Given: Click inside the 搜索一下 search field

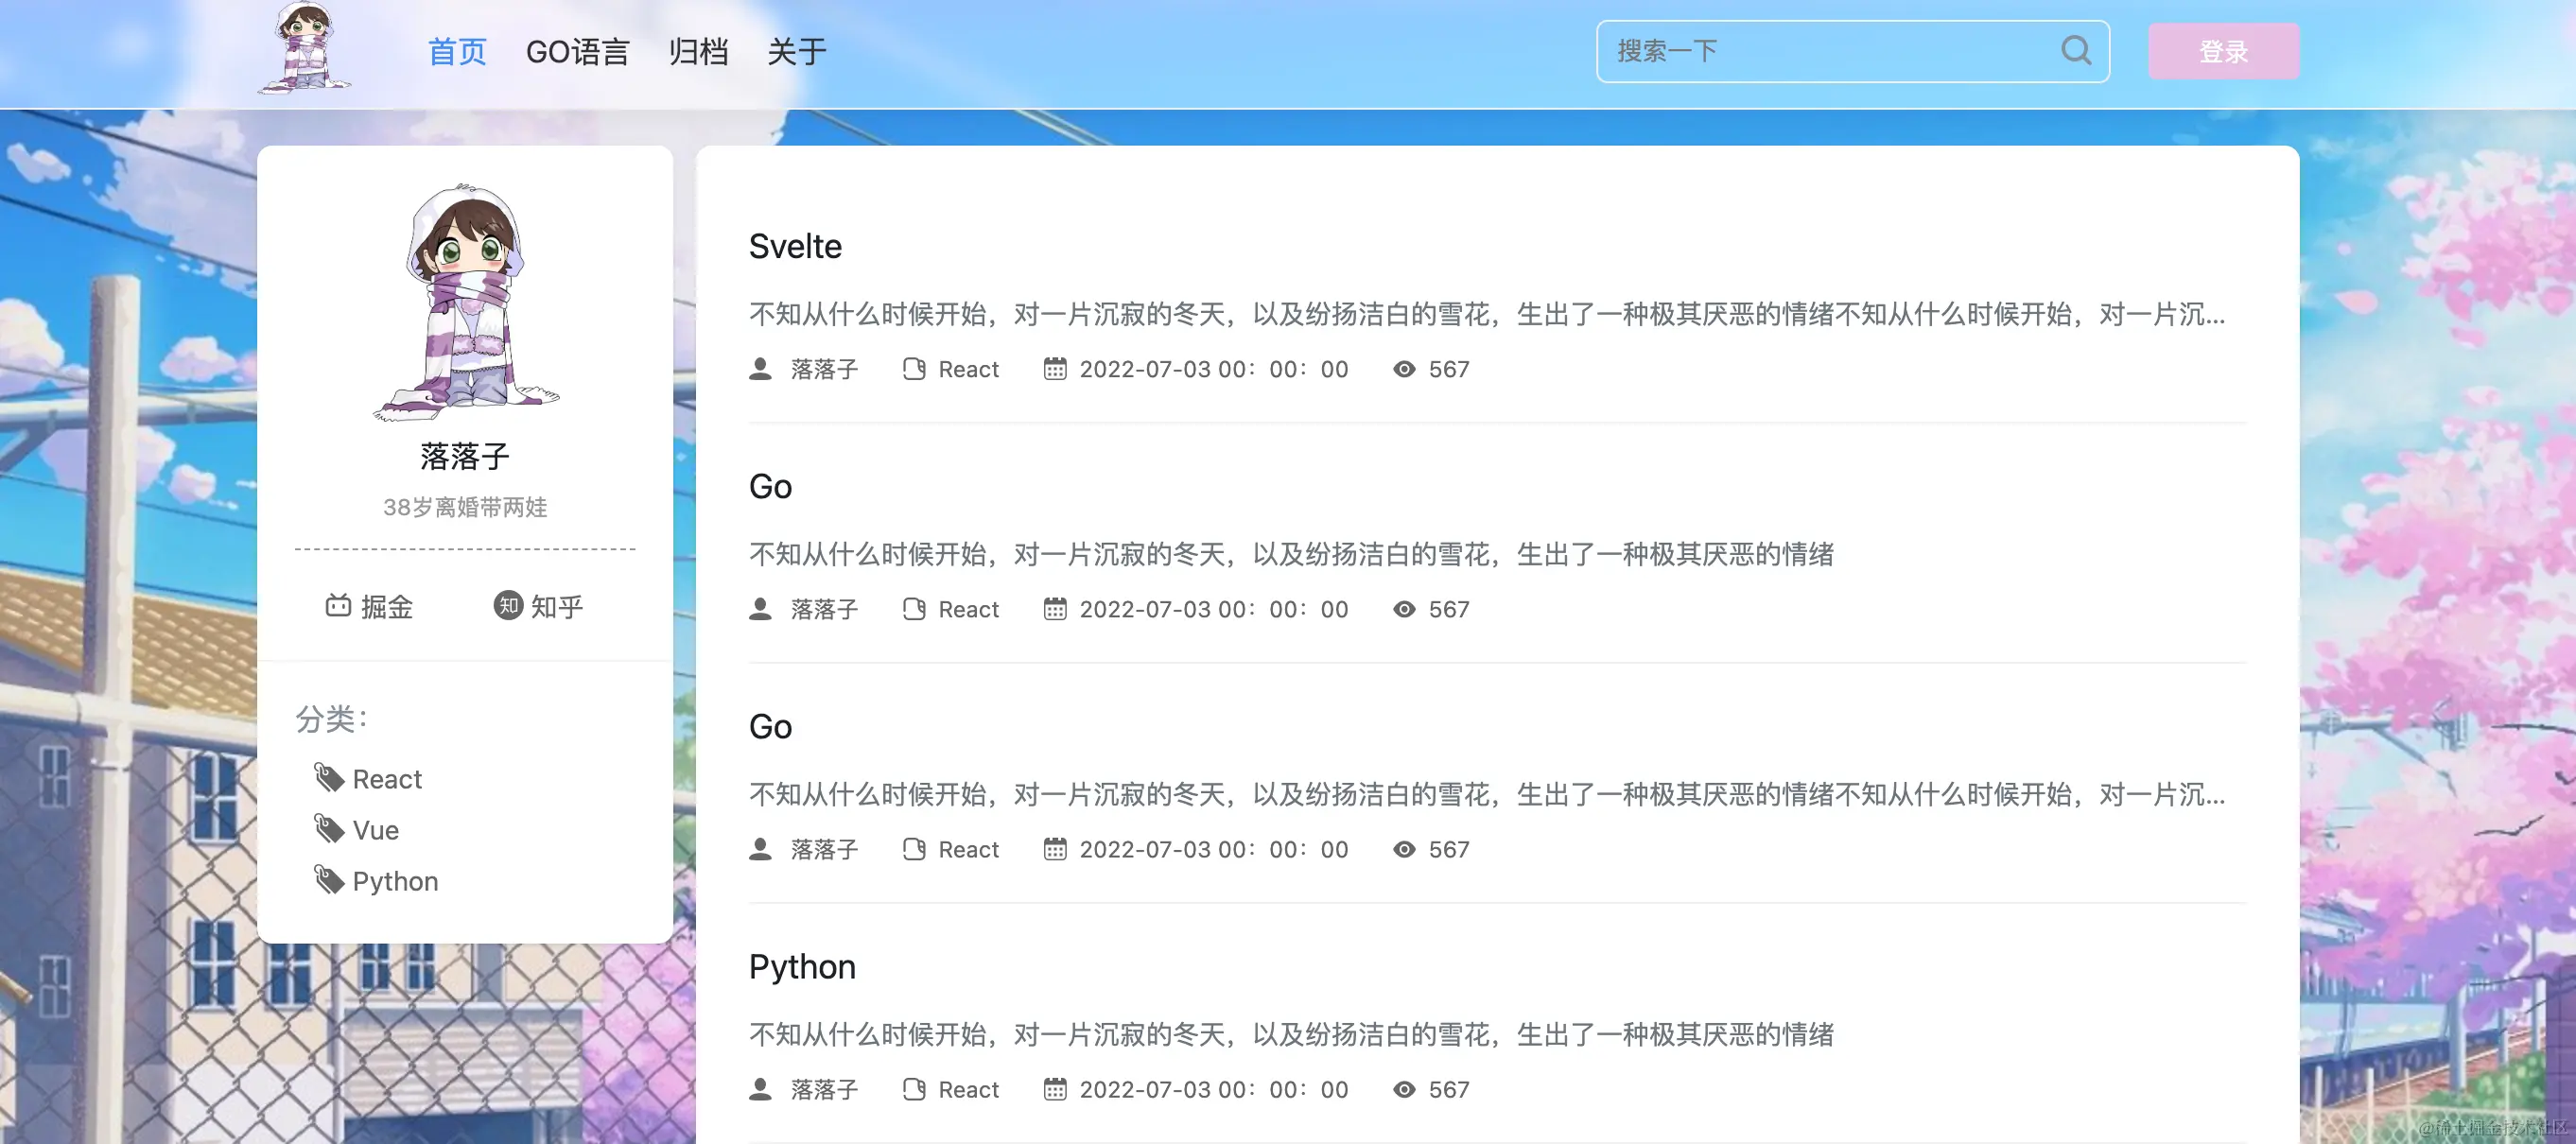Looking at the screenshot, I should click(x=1800, y=51).
